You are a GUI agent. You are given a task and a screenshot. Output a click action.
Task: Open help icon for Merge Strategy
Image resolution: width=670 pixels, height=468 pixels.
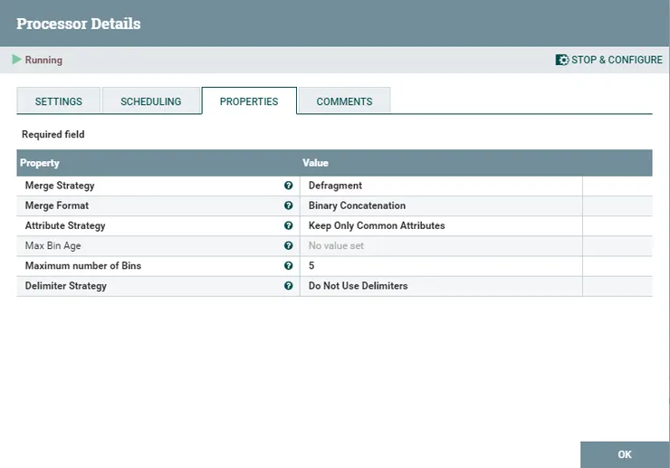289,186
